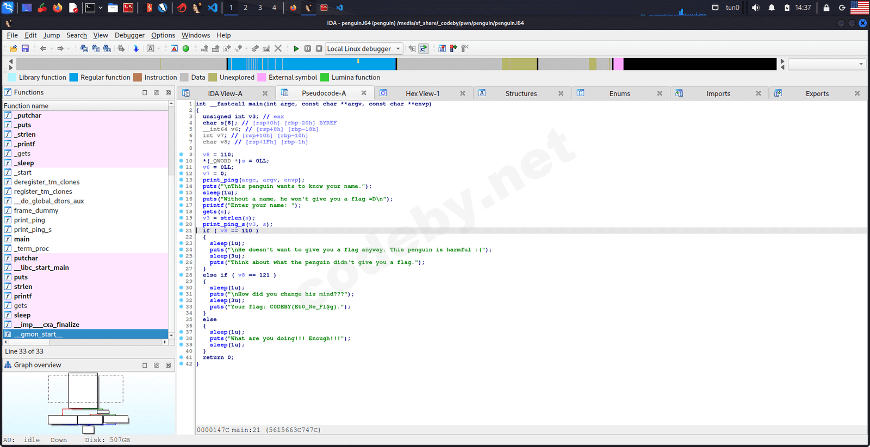Viewport: 870px width, 447px height.
Task: Click the blue down-arrow search icon
Action: pyautogui.click(x=136, y=49)
